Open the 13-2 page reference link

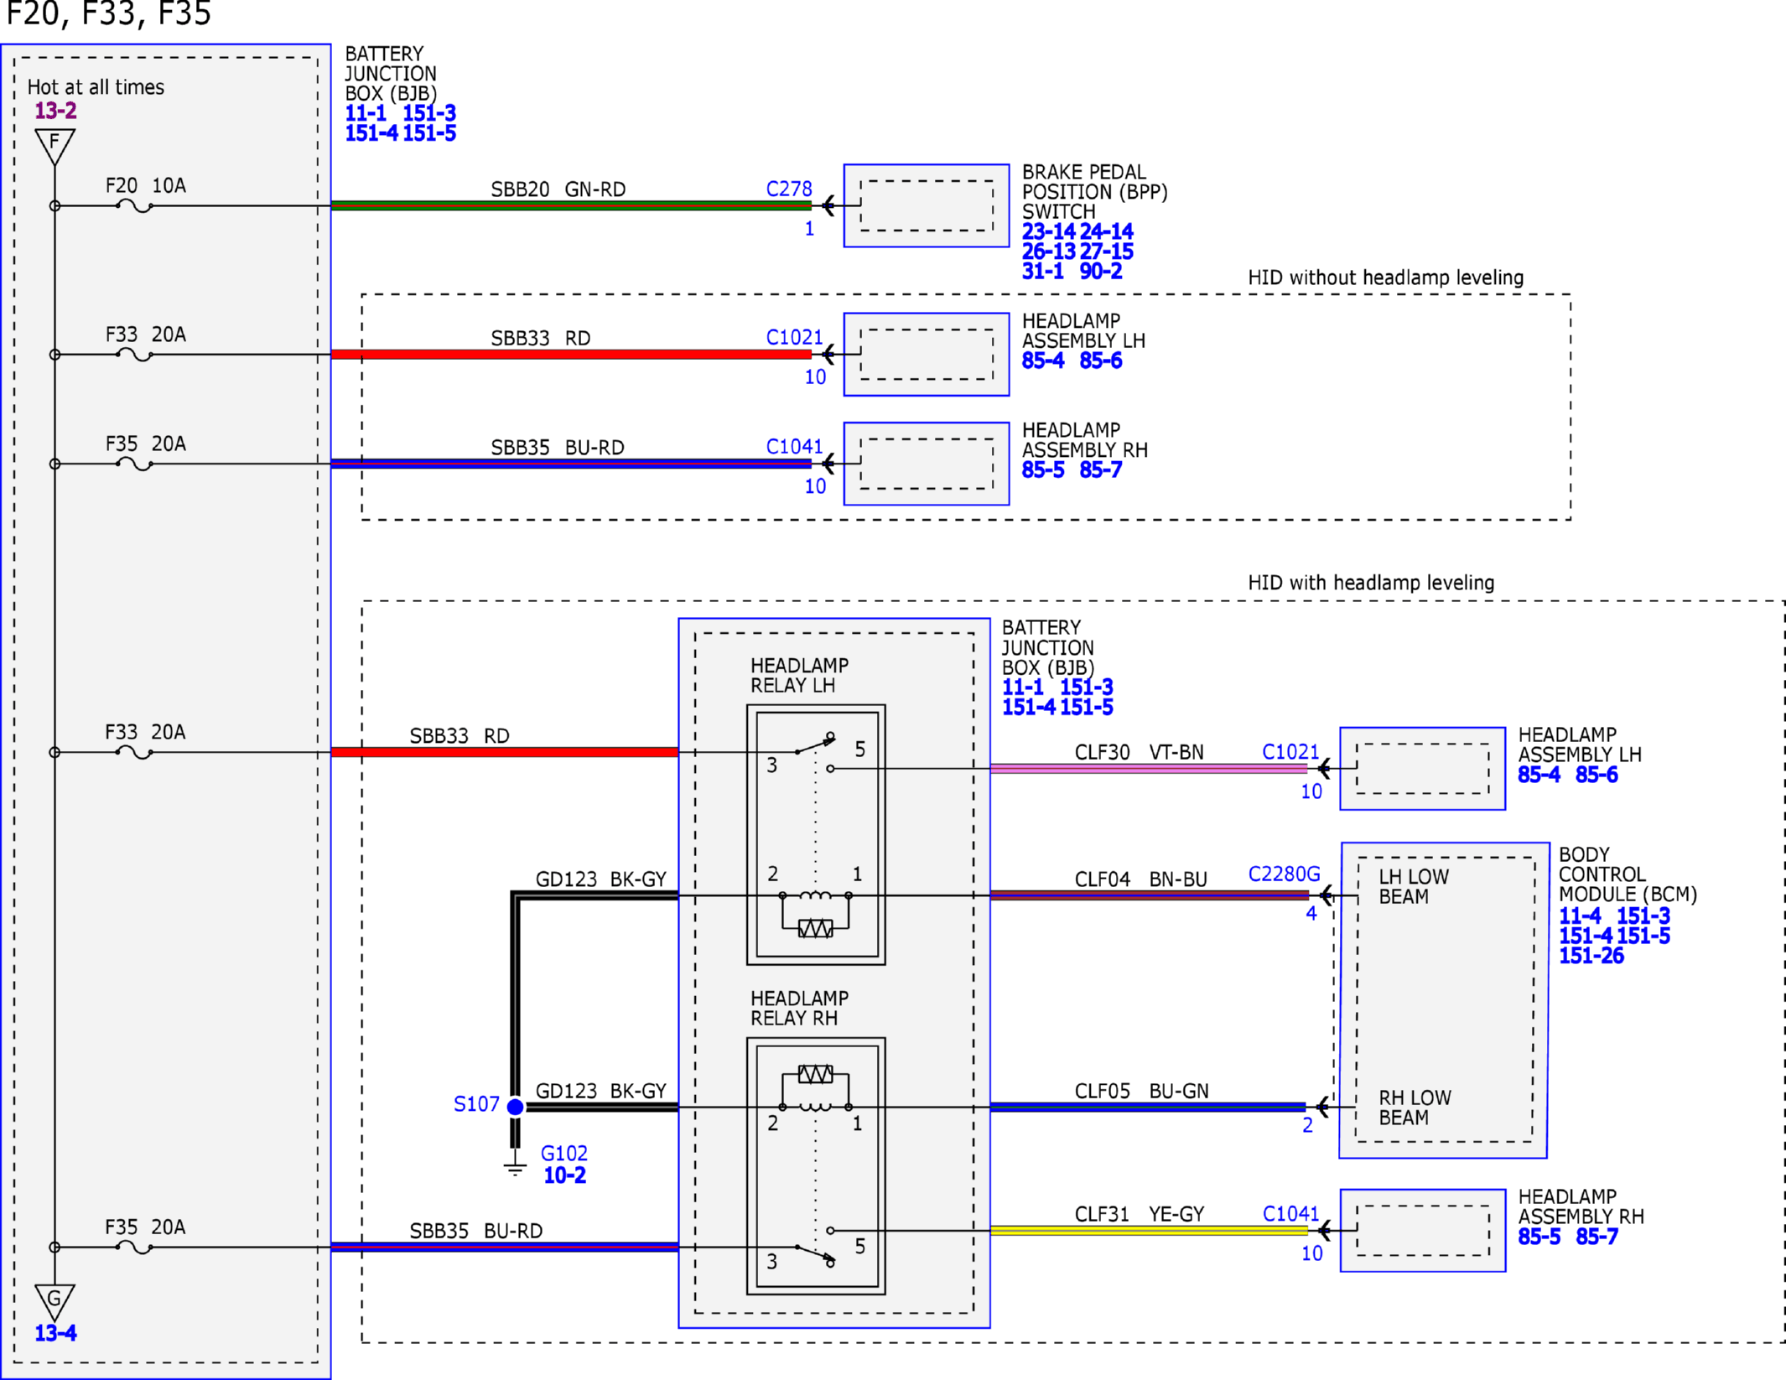coord(55,111)
